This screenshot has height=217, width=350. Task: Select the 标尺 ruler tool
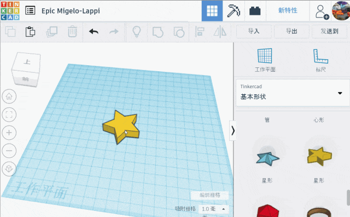(x=320, y=60)
